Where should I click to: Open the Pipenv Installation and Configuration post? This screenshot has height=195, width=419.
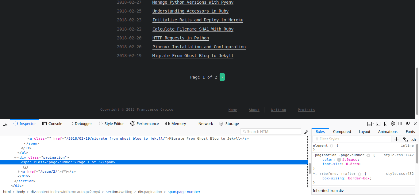click(199, 47)
